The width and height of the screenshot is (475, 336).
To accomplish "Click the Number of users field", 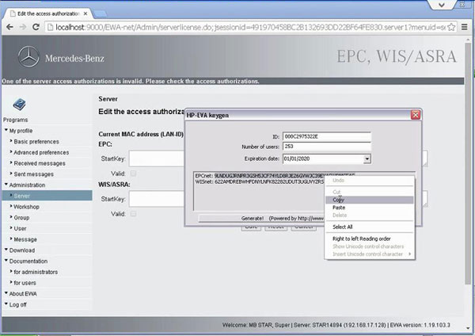I will [x=327, y=147].
